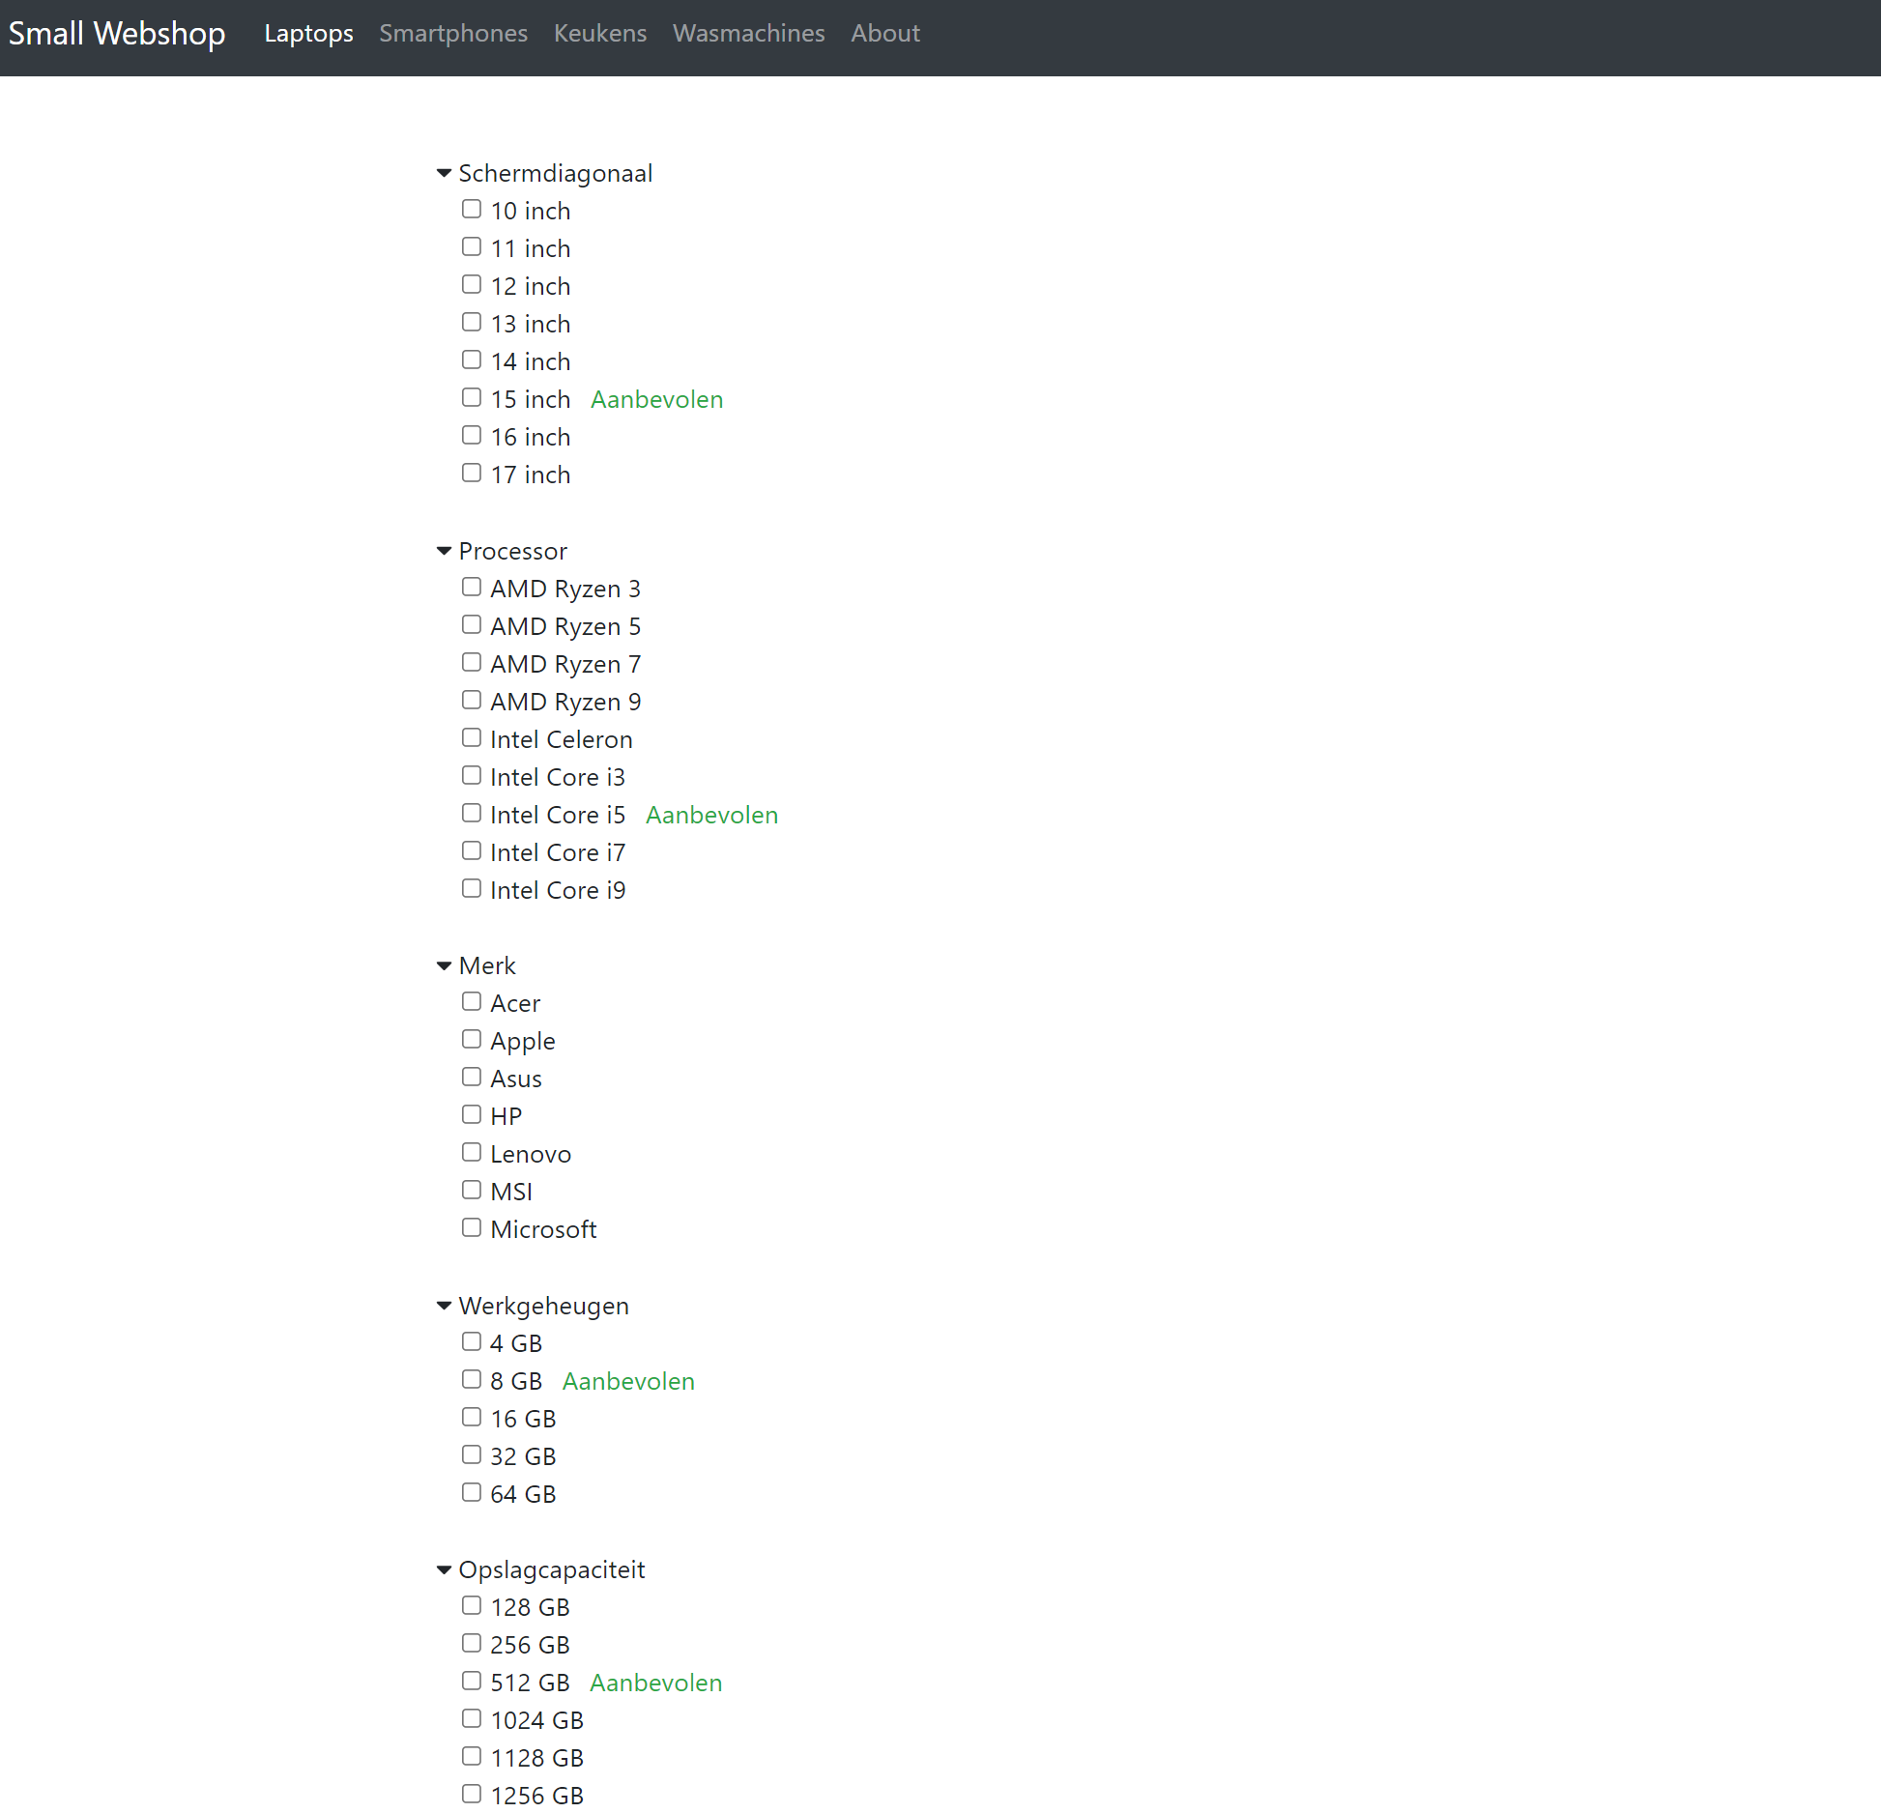Tick the 1024 GB storage checkbox
1881x1813 pixels.
tap(472, 1719)
